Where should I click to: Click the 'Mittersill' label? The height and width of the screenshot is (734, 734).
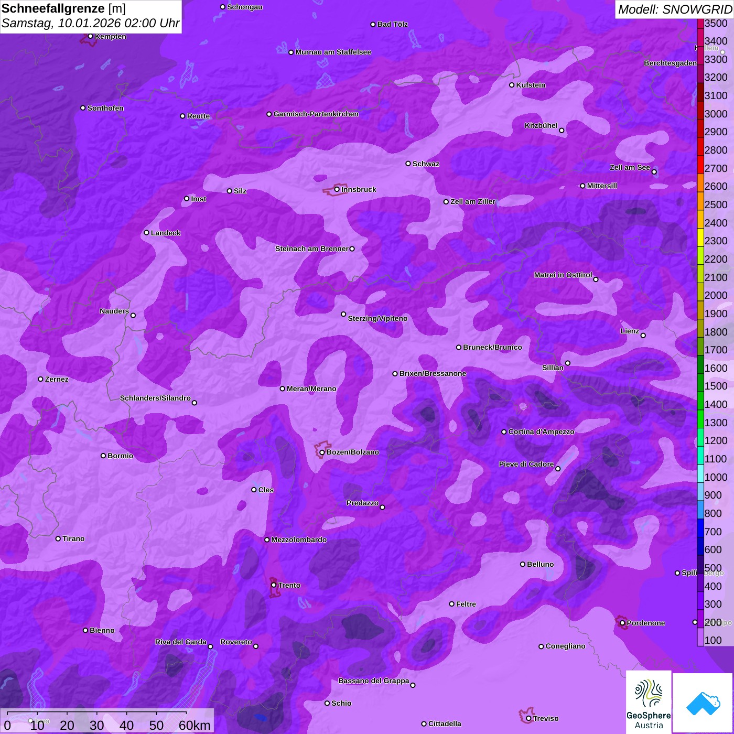pos(602,186)
